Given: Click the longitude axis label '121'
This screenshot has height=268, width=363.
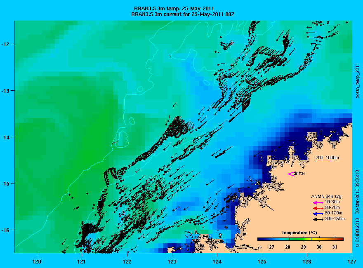Looking at the screenshot, I should pyautogui.click(x=82, y=262).
